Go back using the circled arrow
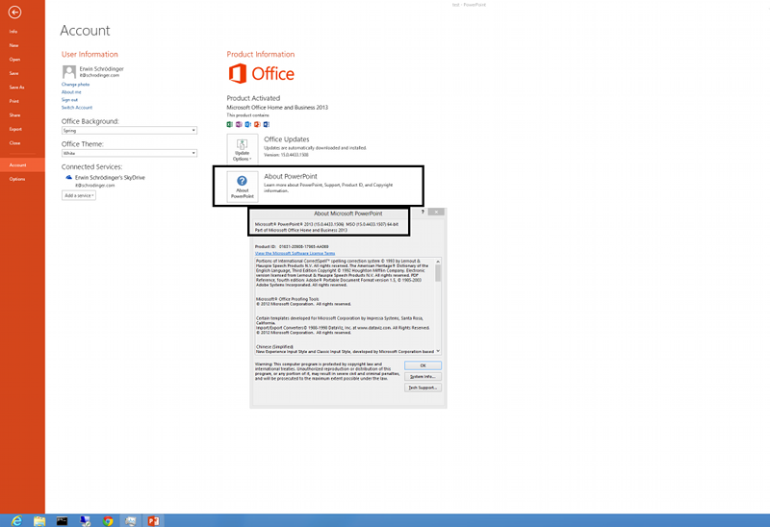770x527 pixels. point(14,12)
